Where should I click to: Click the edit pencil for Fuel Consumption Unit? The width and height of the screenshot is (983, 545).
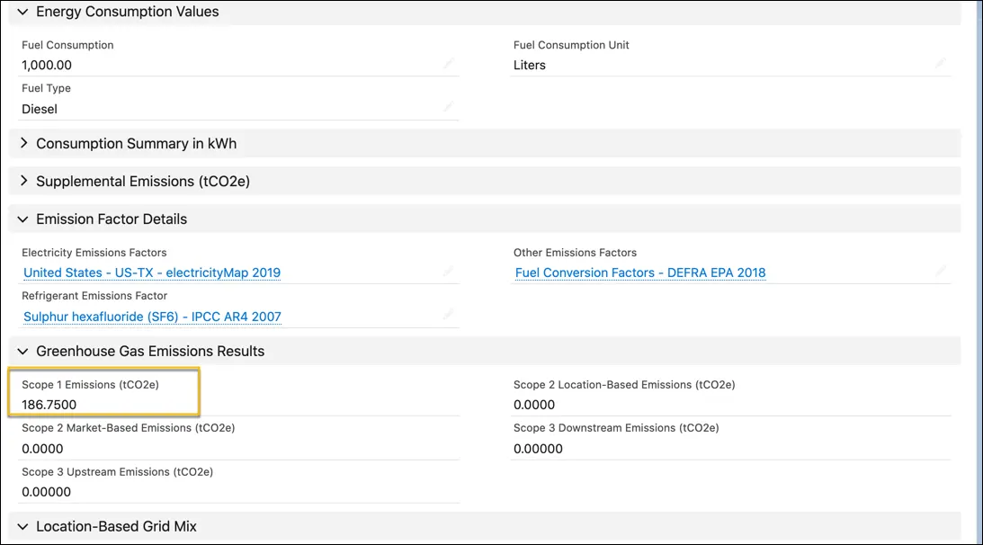point(941,63)
